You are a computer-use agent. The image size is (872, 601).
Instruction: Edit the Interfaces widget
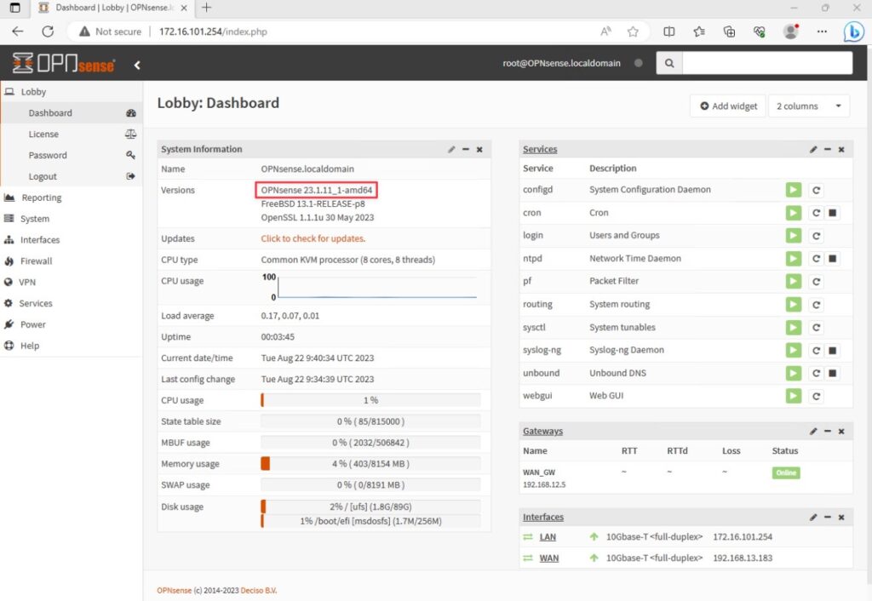pos(813,517)
